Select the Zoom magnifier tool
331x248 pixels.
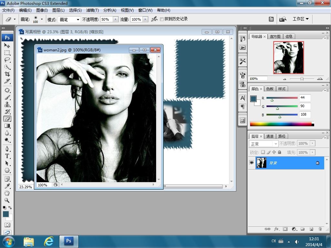7,200
